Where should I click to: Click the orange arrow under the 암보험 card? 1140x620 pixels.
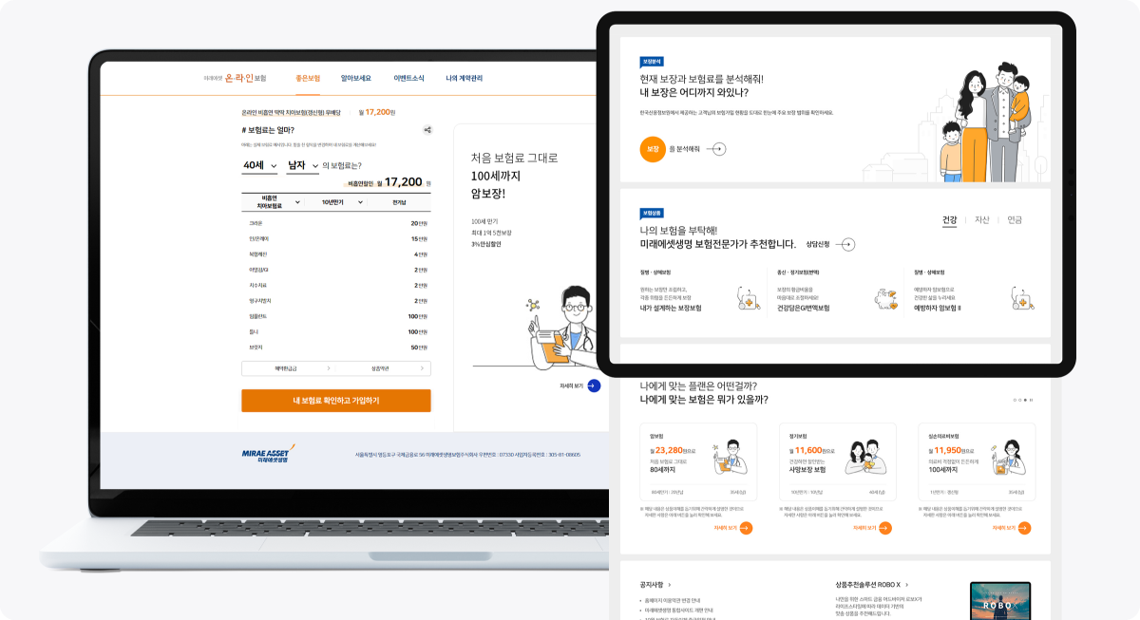coord(746,528)
